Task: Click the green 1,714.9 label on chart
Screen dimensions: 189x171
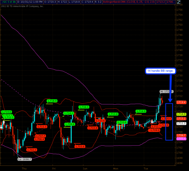Action: tap(141, 111)
